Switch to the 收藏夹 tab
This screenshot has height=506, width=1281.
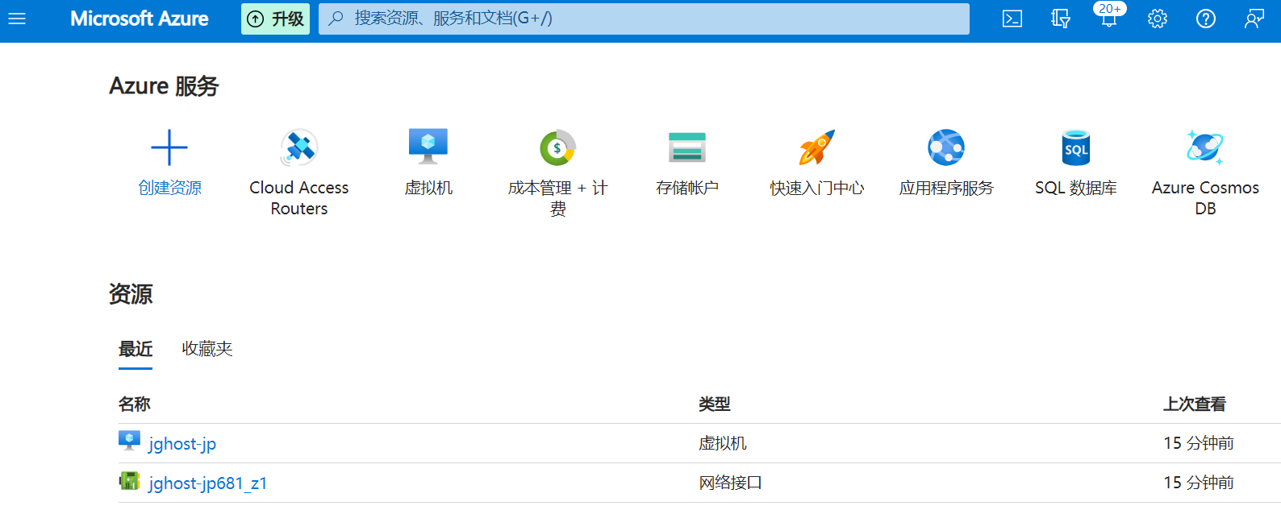[x=207, y=349]
